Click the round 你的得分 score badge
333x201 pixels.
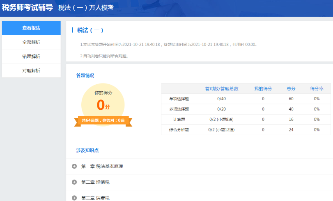click(103, 100)
